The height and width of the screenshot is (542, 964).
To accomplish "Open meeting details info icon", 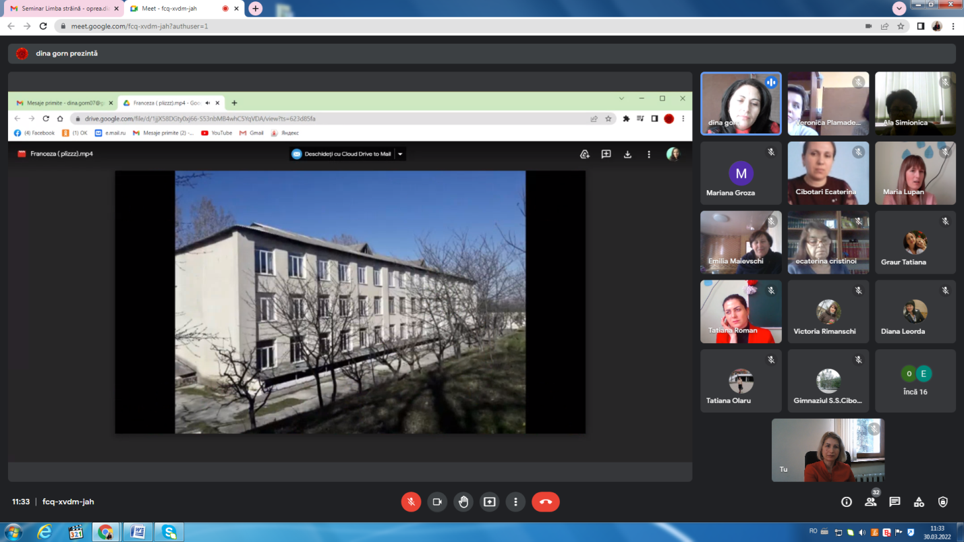I will click(x=847, y=502).
